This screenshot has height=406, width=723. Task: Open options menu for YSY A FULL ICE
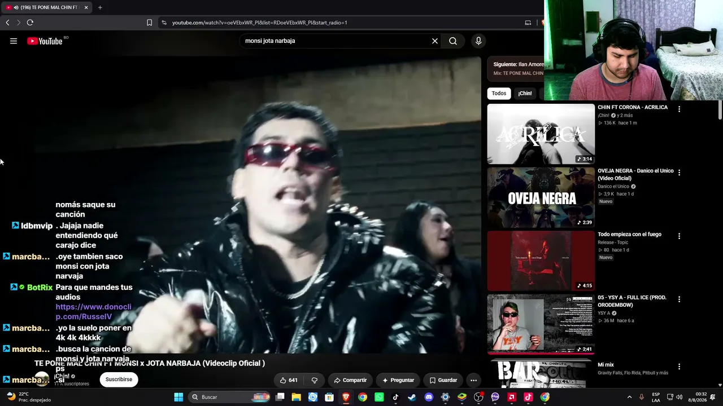[x=679, y=299]
